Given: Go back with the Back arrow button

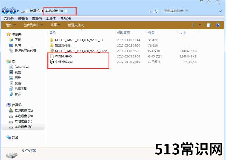Looking at the screenshot, I should pyautogui.click(x=5, y=11).
